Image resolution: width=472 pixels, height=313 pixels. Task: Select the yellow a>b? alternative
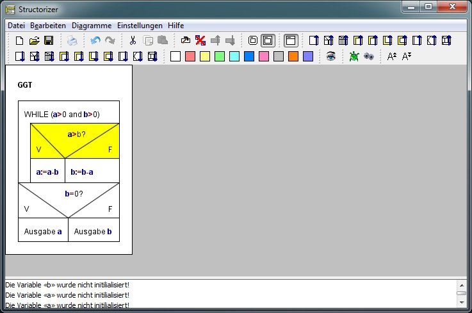[x=75, y=141]
